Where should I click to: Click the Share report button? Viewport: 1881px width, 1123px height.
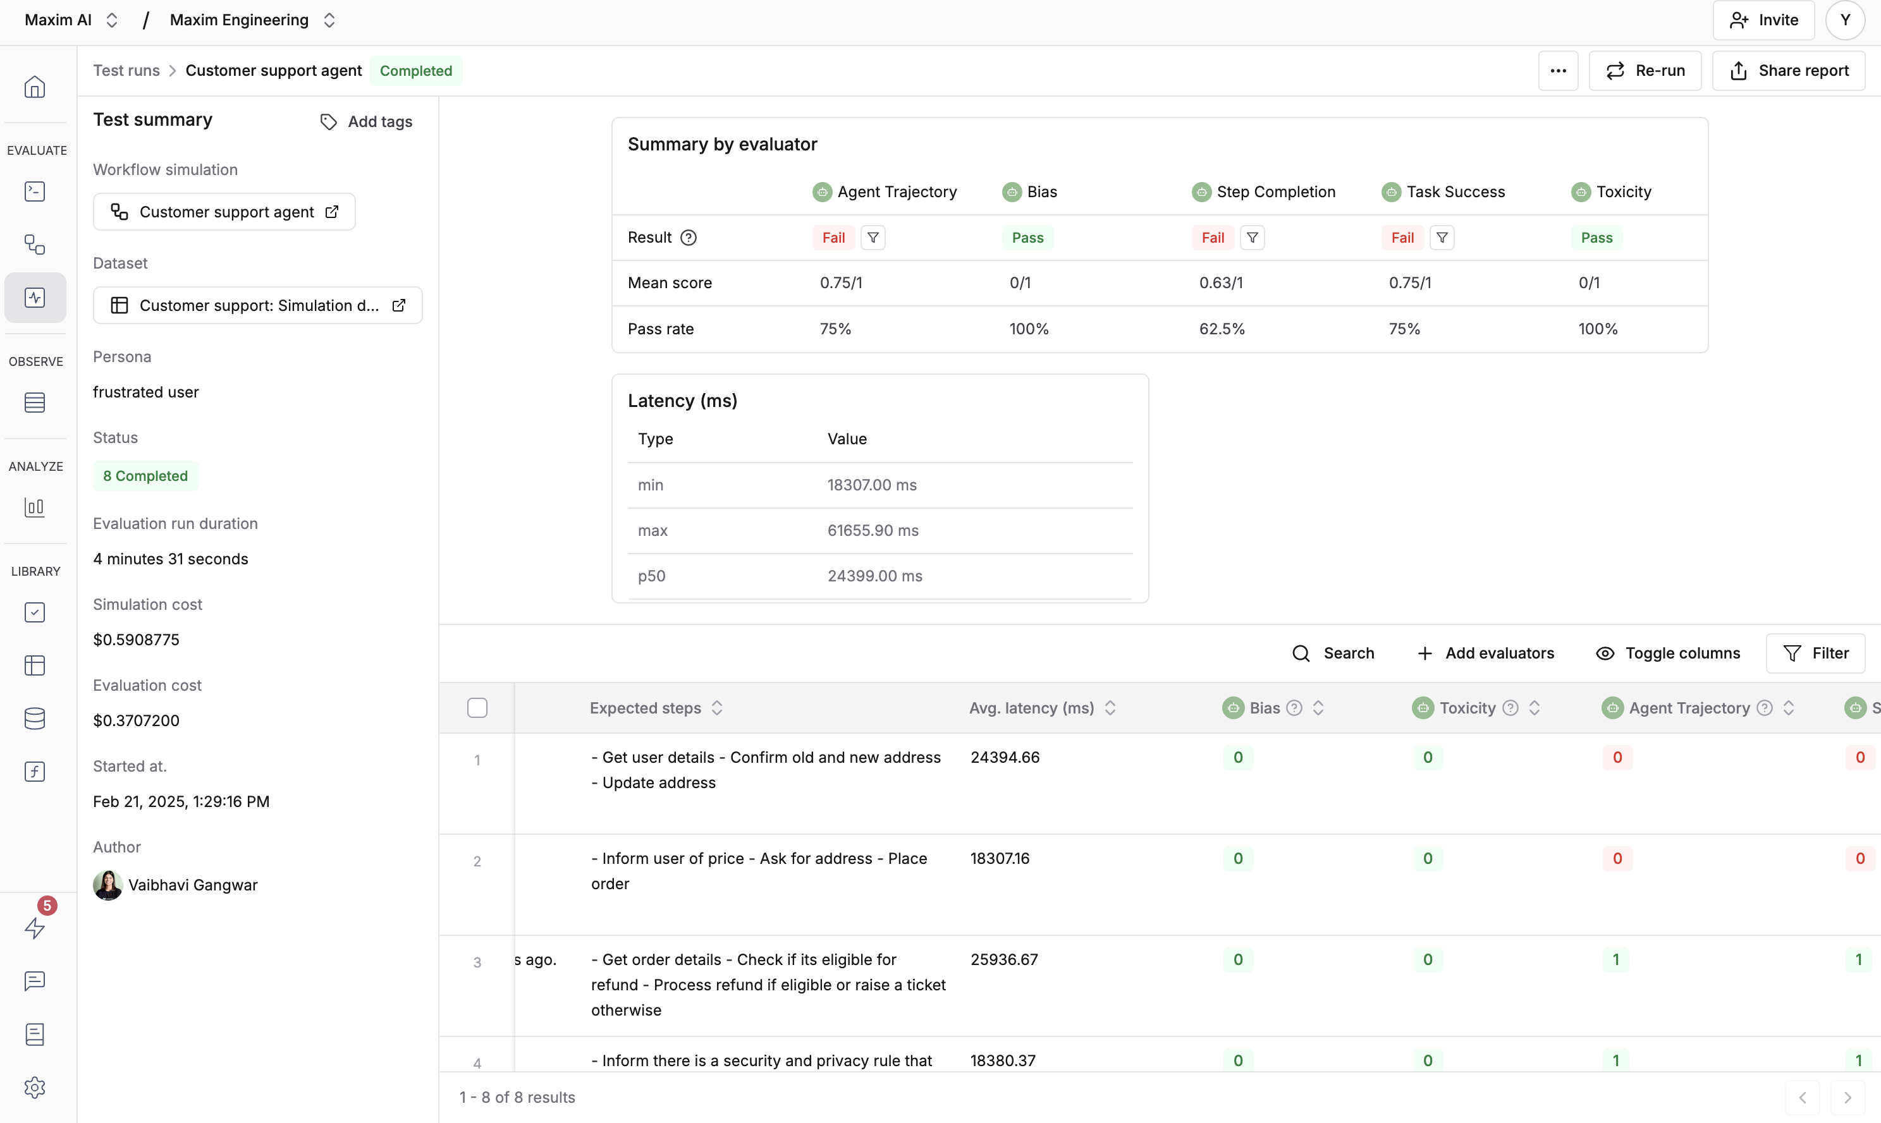[x=1789, y=71]
